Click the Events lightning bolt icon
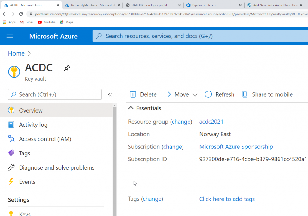 coord(11,182)
